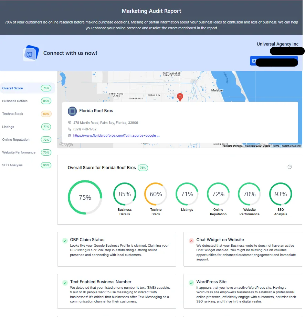305x317 pixels.
Task: Click the address 478 Martin Road, Palm Bay
Action: click(106, 123)
